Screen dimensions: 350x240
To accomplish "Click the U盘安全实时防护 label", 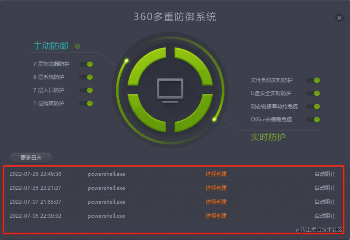I will 271,93.
